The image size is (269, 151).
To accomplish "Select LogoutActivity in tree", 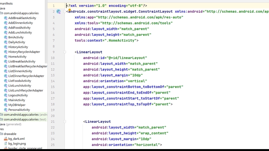I will (18, 95).
